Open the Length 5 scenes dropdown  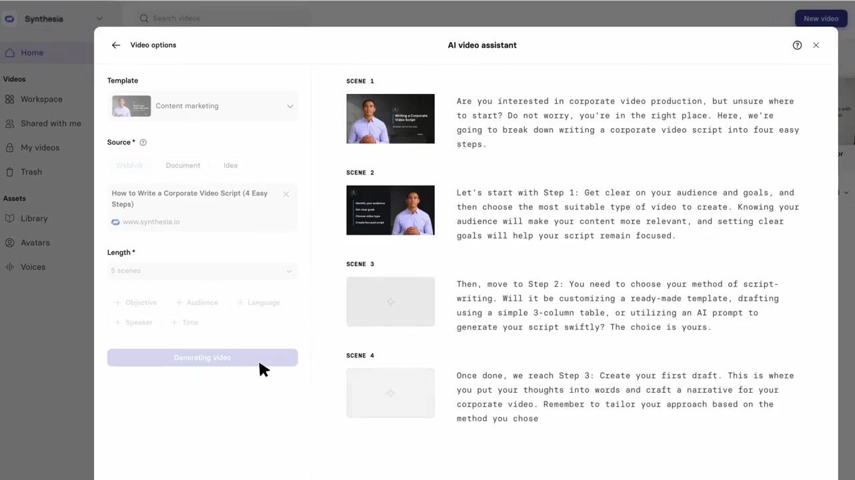201,271
